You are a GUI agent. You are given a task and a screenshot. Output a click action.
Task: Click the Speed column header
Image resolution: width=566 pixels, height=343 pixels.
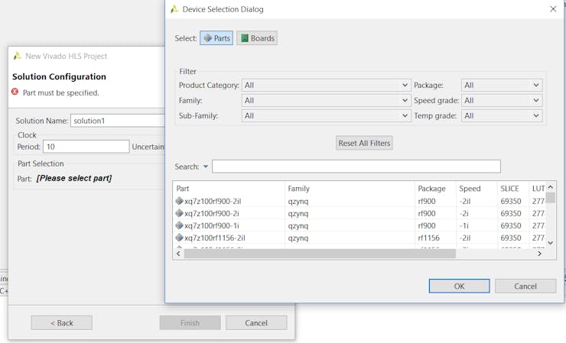(x=477, y=188)
